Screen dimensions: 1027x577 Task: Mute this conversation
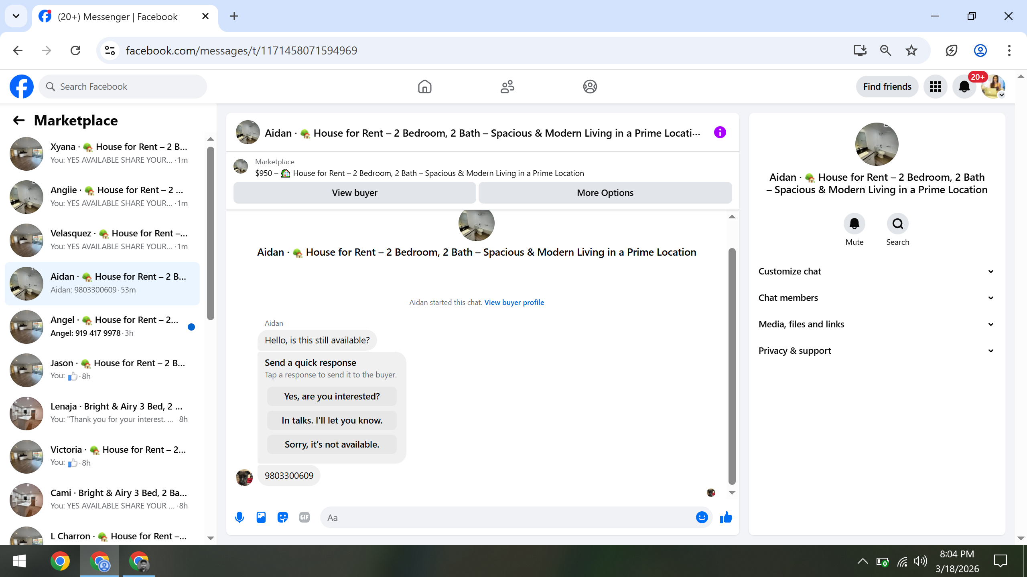pyautogui.click(x=854, y=224)
